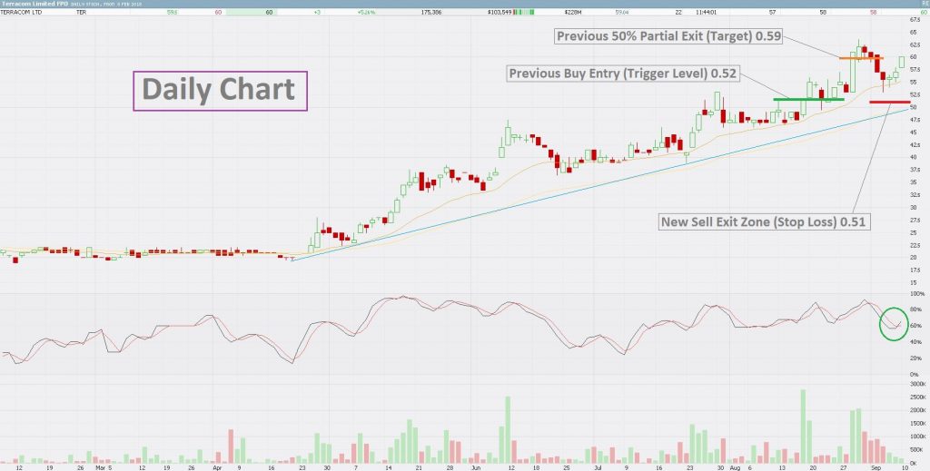This screenshot has width=930, height=471.
Task: Click the Terracom Limited FPO chart title
Action: (35, 4)
